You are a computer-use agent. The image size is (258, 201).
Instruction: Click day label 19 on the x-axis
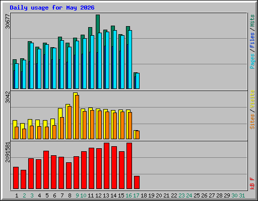151,195
